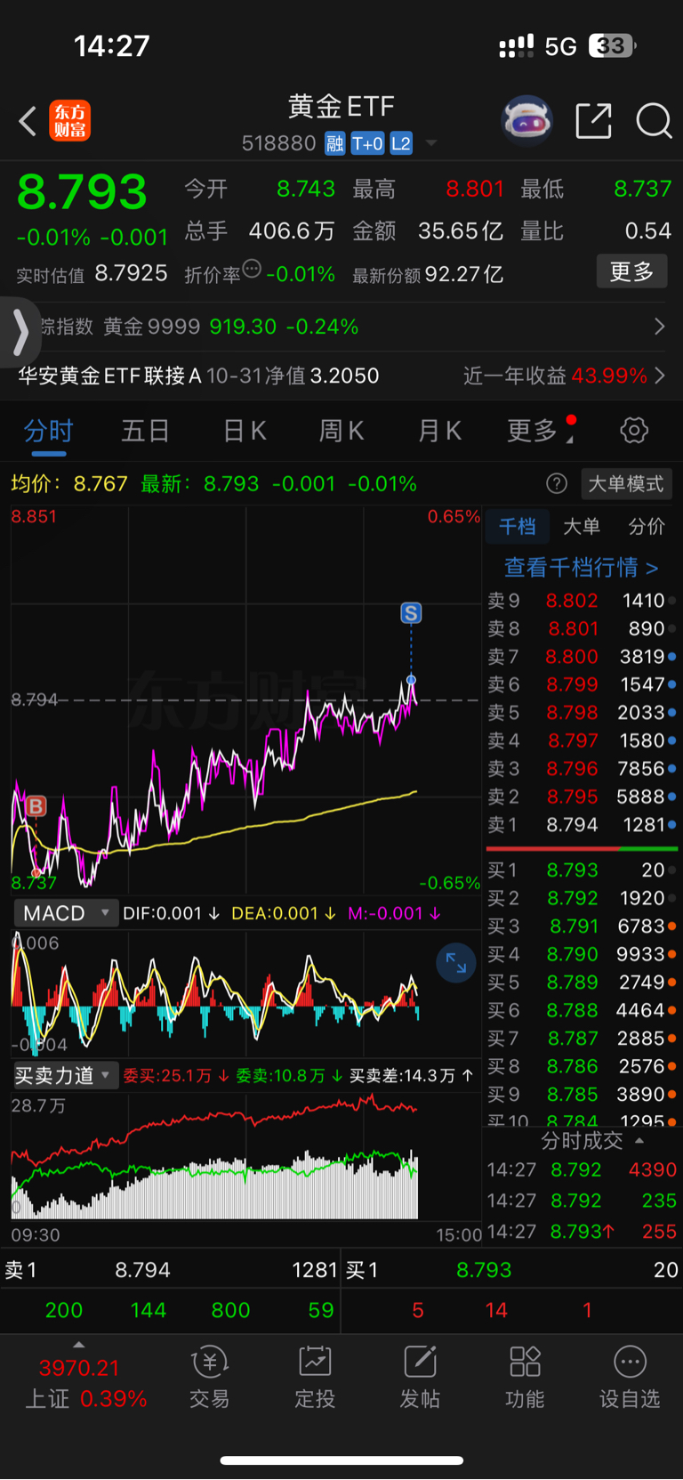Tap 买6 row at 8.788
Screen dimensions: 683x1480
(582, 1010)
